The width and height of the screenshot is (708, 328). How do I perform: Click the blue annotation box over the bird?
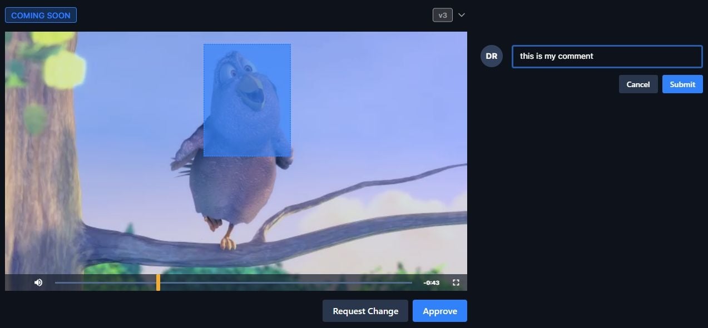(247, 100)
